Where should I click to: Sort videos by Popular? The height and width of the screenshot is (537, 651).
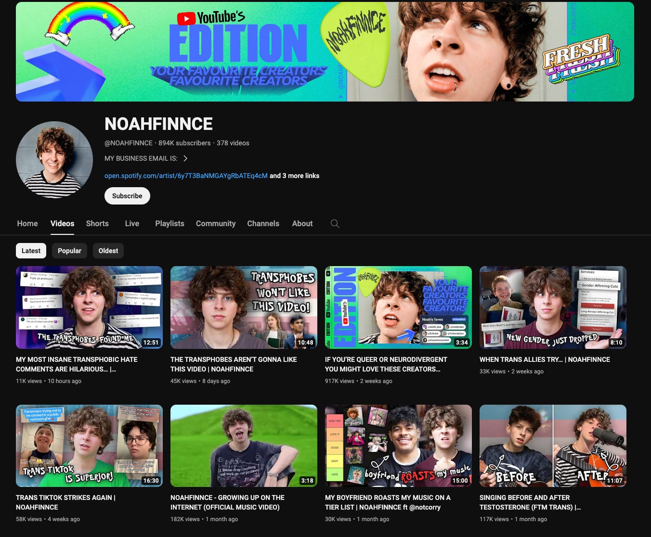click(x=69, y=251)
